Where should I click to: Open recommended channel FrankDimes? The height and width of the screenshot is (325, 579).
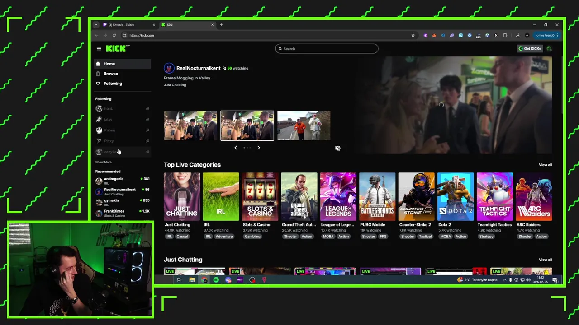pyautogui.click(x=123, y=213)
